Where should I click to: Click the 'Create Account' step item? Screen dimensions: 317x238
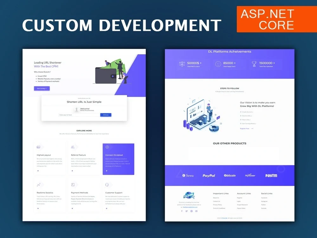(247, 112)
